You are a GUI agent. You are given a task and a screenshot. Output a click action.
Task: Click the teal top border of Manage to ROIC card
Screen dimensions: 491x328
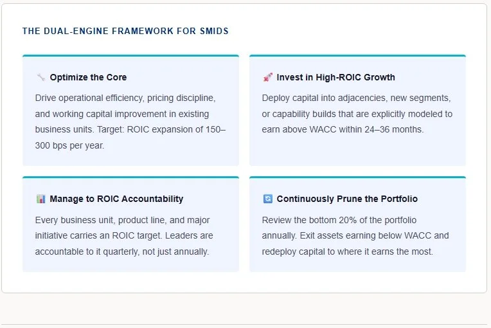pyautogui.click(x=130, y=178)
